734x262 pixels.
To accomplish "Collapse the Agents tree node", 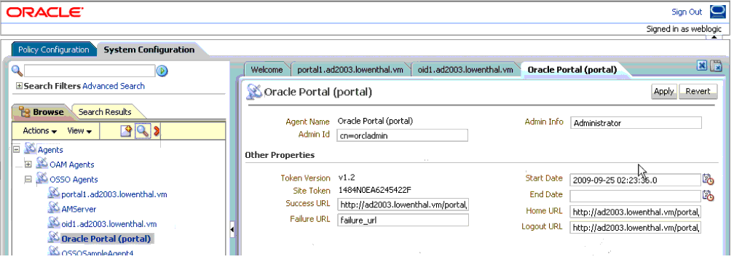I will click(x=16, y=150).
